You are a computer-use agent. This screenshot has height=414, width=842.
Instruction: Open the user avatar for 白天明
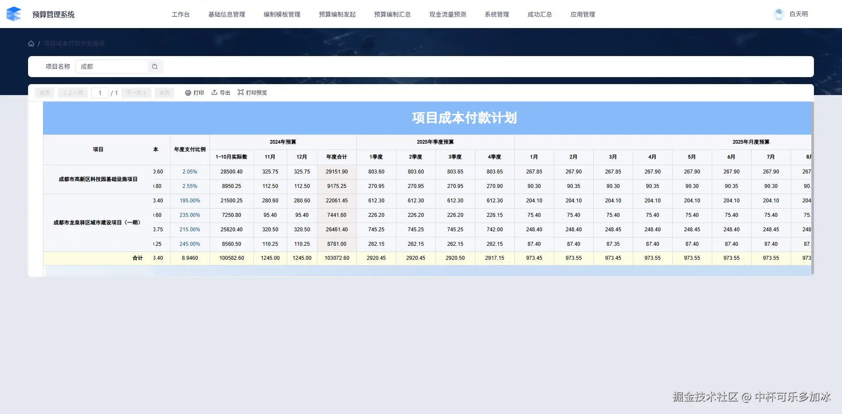[779, 14]
